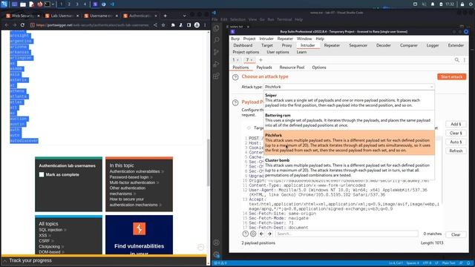Open the Resource Pool sub-tab

click(292, 67)
